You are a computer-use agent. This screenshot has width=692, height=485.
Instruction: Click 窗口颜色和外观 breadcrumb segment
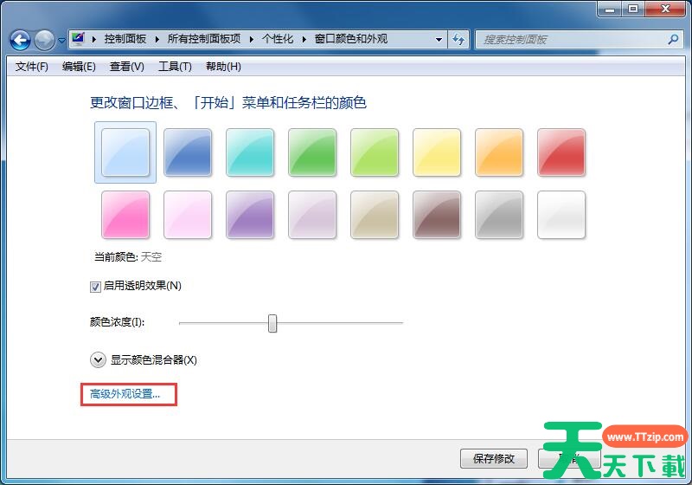click(351, 39)
